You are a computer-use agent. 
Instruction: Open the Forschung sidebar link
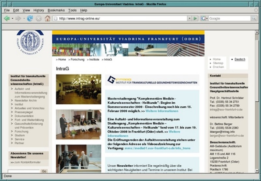(22, 131)
